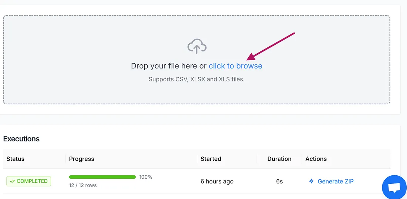407x199 pixels.
Task: Select the Started column header
Action: [211, 159]
